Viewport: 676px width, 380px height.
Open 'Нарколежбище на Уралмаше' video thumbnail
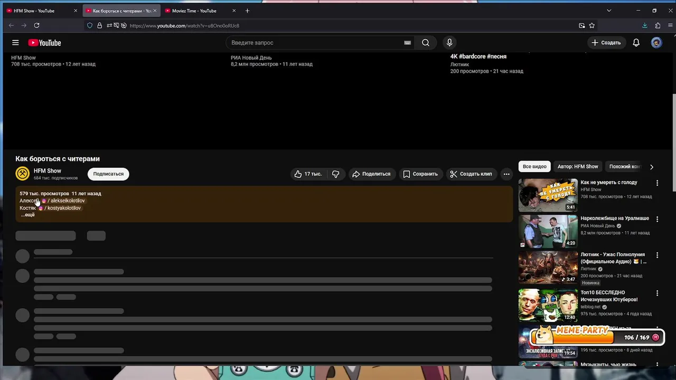point(548,232)
